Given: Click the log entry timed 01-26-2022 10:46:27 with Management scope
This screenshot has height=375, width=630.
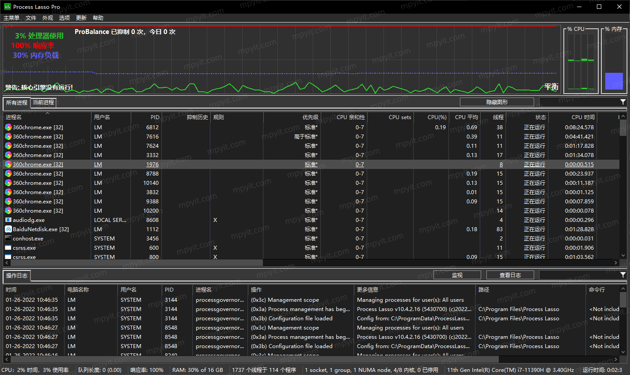Looking at the screenshot, I should [311, 327].
